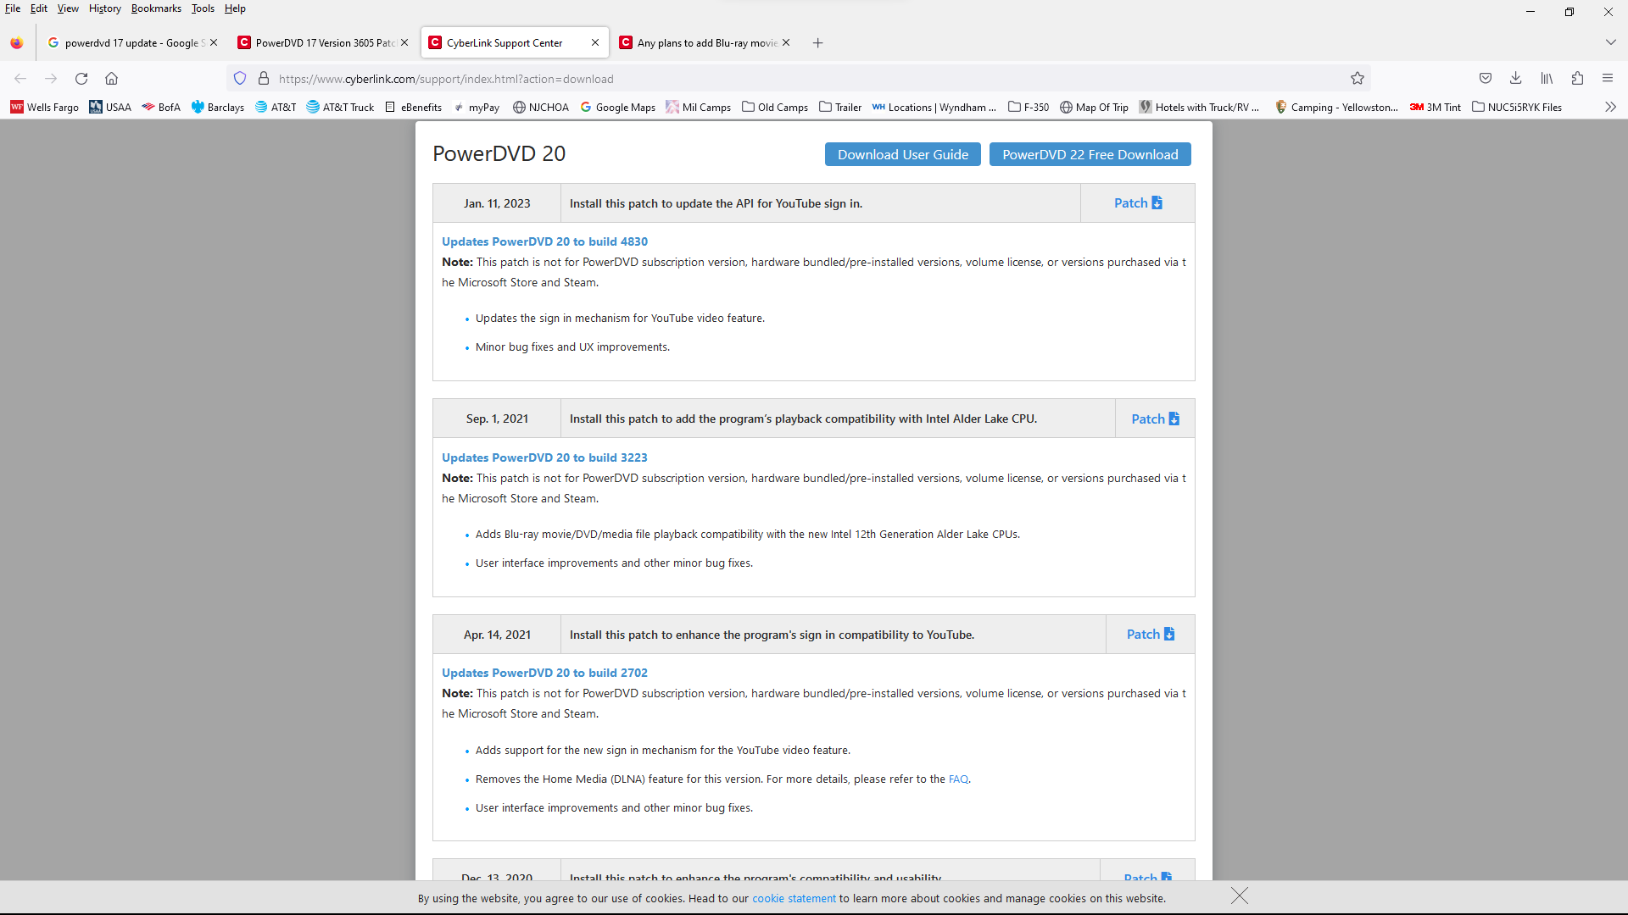Open the Firefox home page
This screenshot has height=915, width=1628.
coord(111,79)
